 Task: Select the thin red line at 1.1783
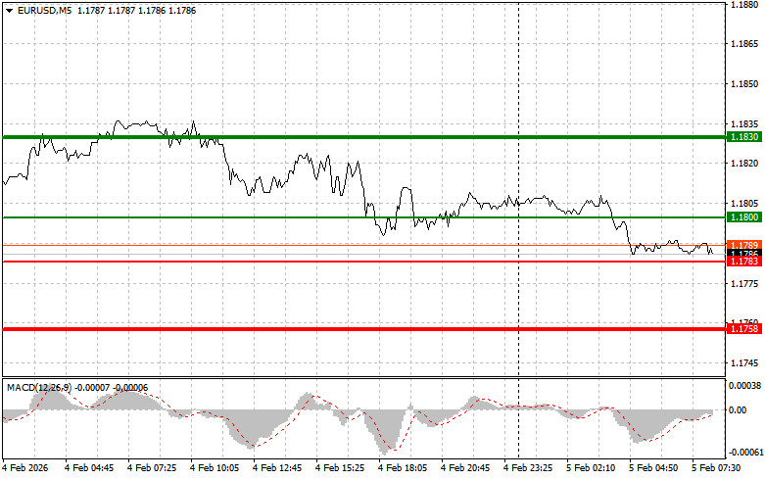click(x=294, y=262)
